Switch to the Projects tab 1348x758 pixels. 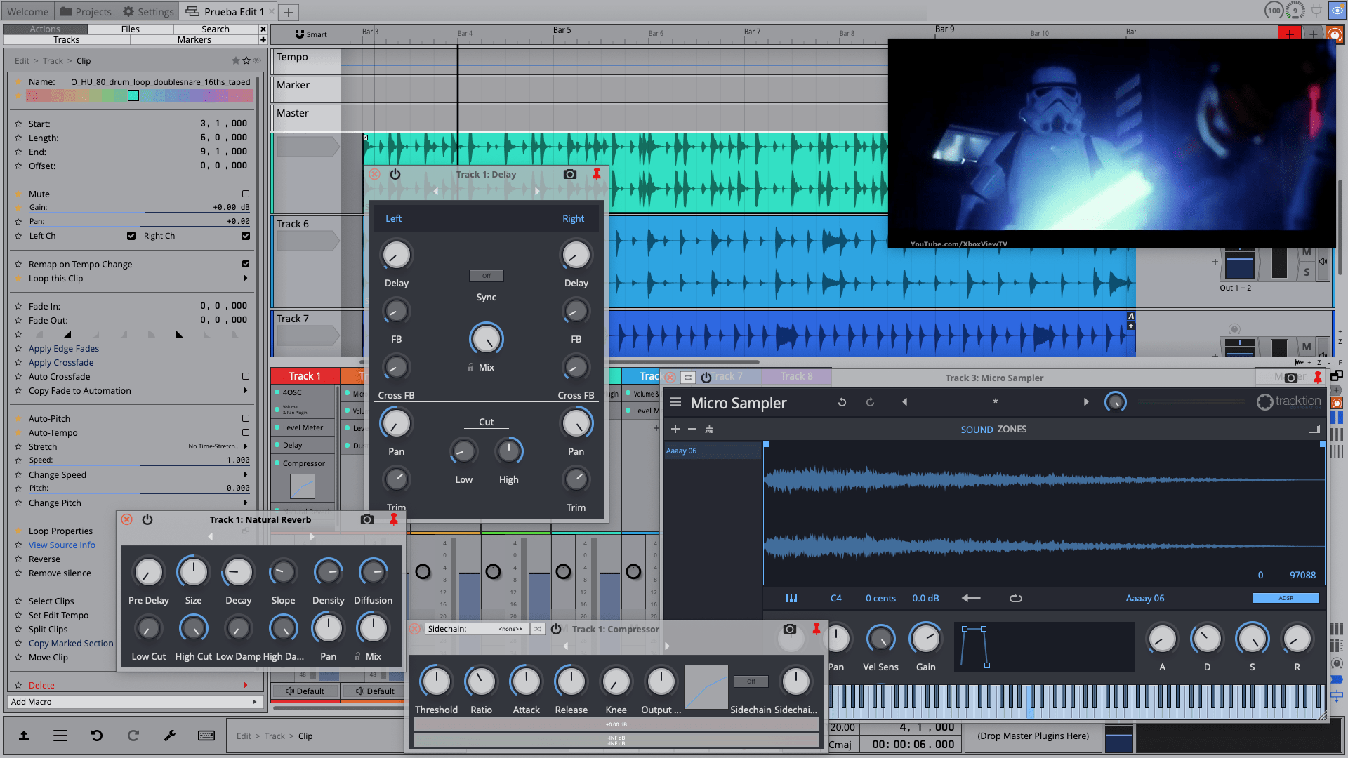85,11
